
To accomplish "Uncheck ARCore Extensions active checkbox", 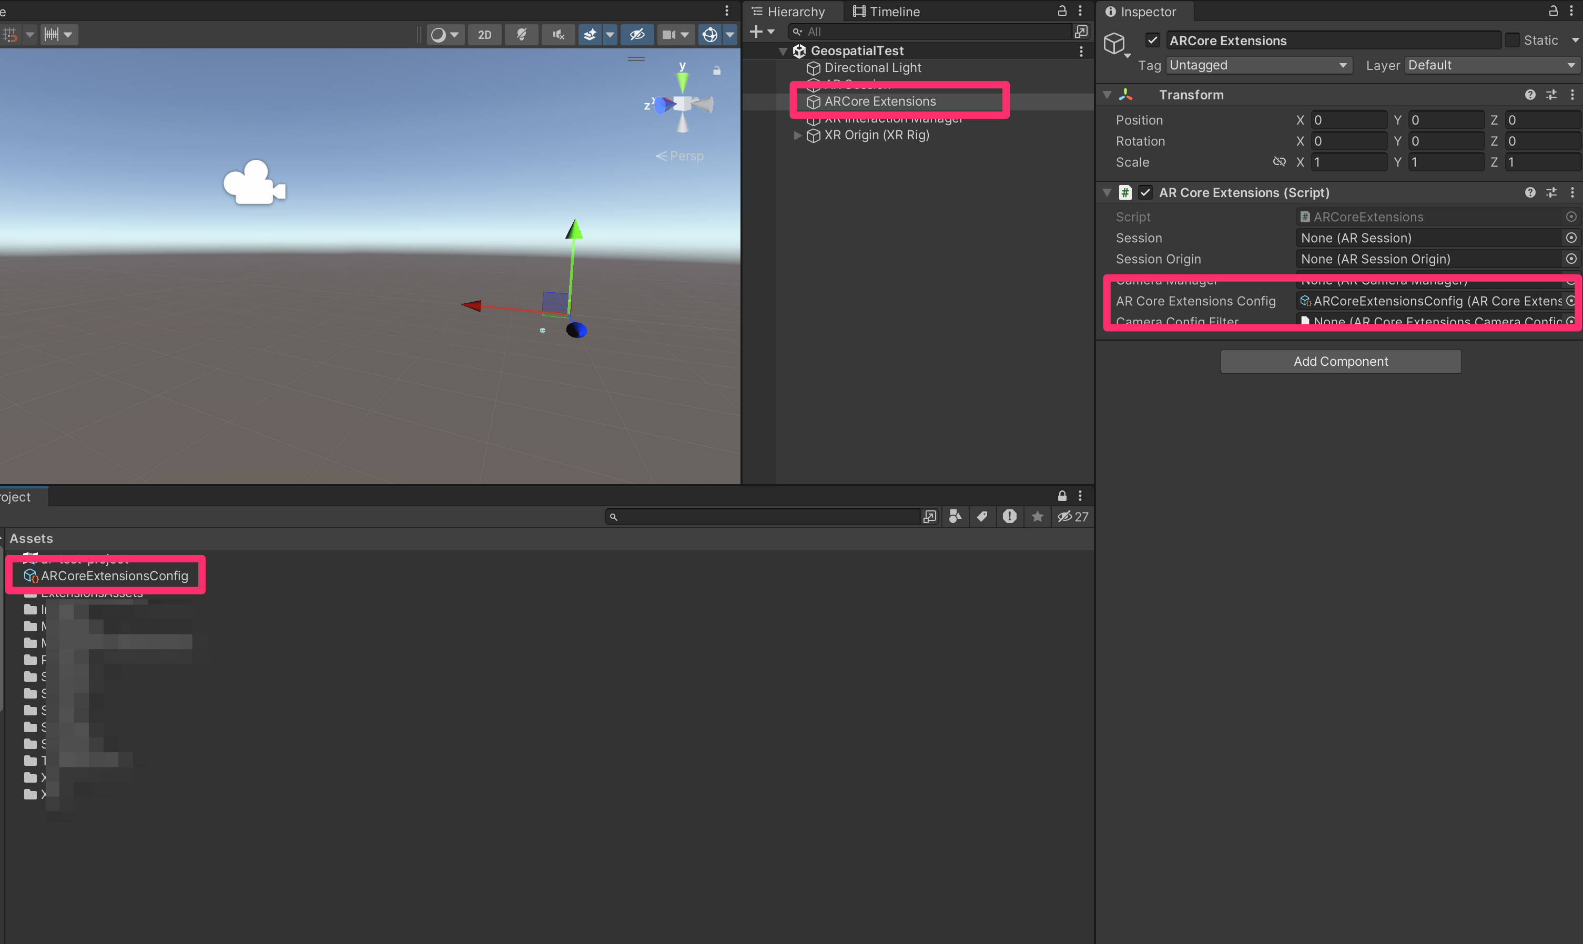I will coord(1153,40).
